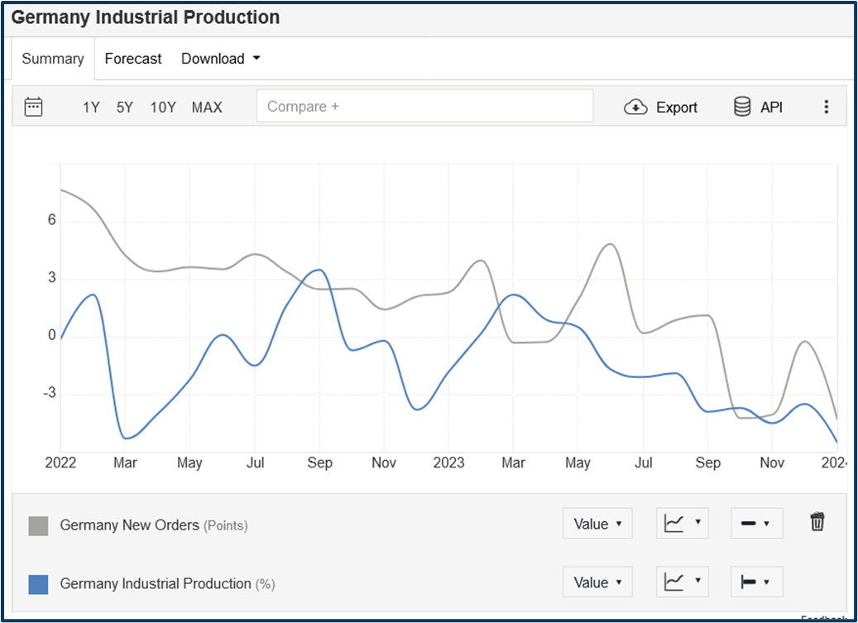Open chart type picker for Germany Industrial Production
Image resolution: width=858 pixels, height=623 pixels.
683,582
